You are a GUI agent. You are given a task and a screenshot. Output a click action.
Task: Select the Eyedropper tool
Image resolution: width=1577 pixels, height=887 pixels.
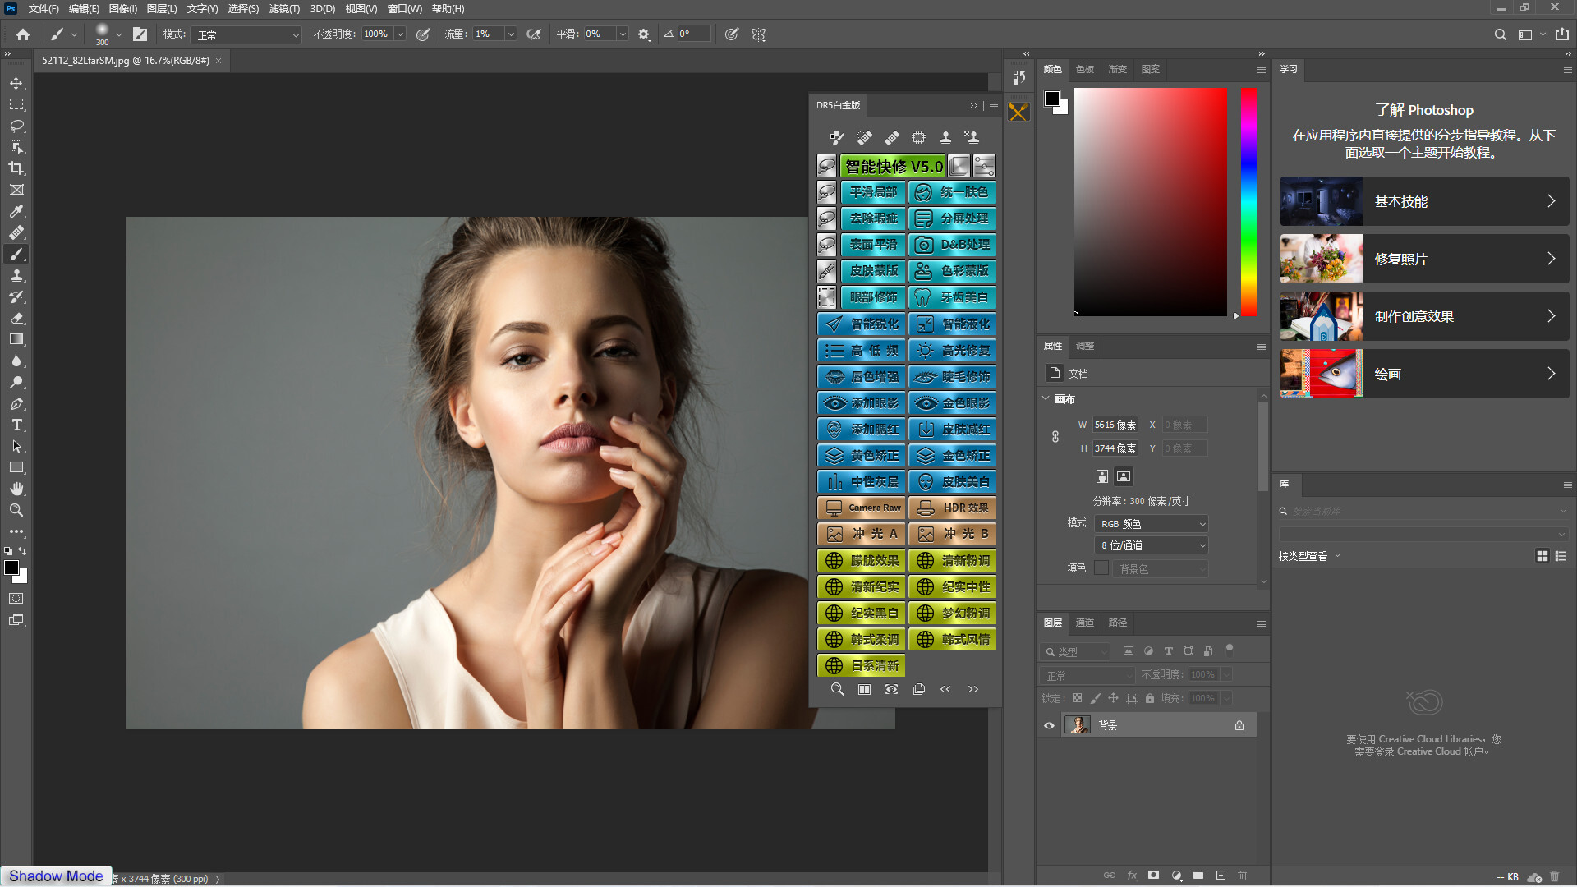pos(16,211)
